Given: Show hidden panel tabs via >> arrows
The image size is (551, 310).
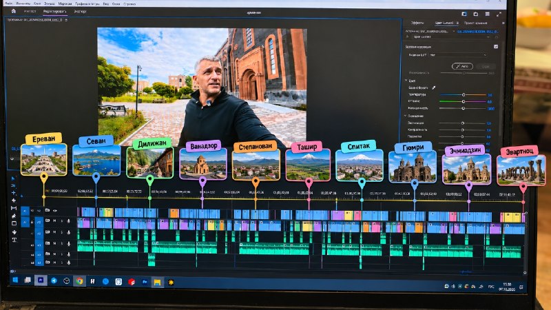Looking at the screenshot, I should 503,23.
